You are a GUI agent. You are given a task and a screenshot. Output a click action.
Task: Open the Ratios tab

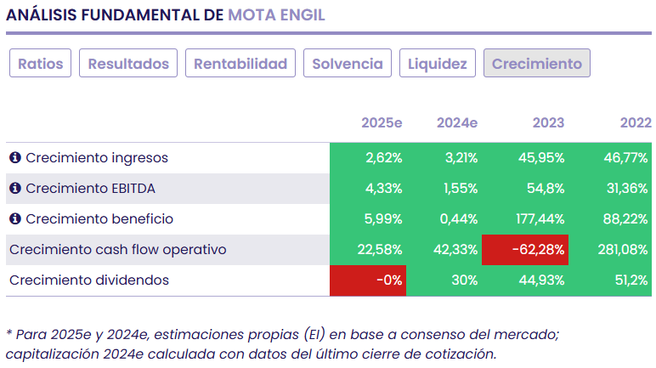[x=40, y=64]
